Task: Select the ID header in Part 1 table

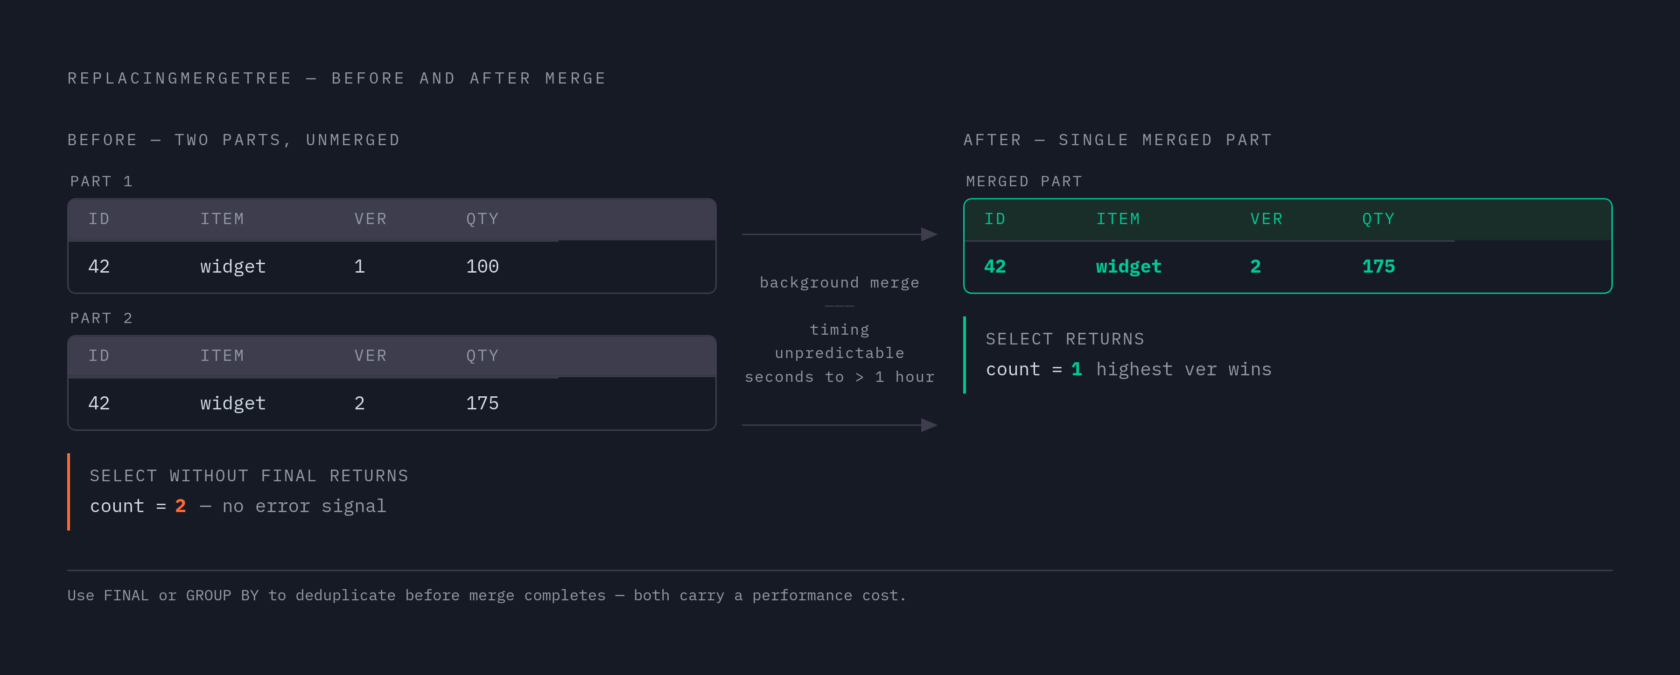Action: pos(99,219)
